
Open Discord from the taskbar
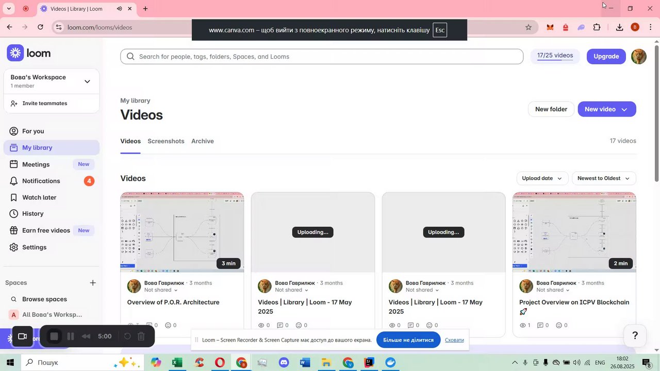(284, 363)
